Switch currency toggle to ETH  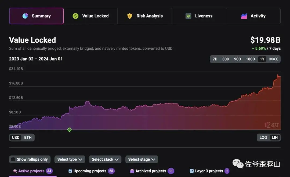pyautogui.click(x=28, y=138)
